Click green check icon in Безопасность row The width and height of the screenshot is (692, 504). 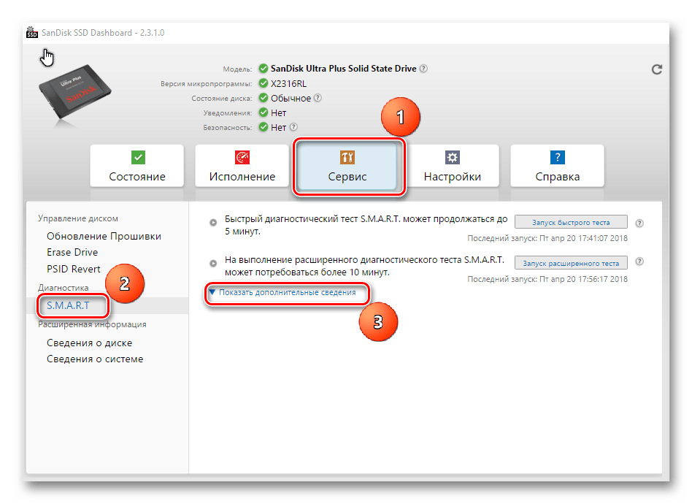click(x=264, y=127)
